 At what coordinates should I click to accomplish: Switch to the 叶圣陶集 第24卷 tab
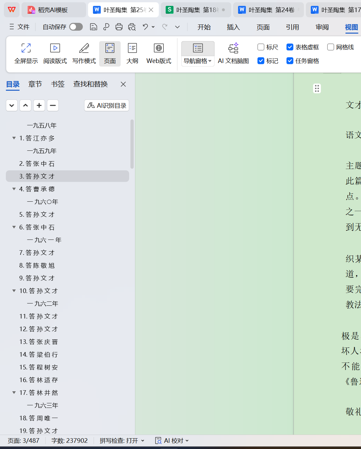point(268,10)
